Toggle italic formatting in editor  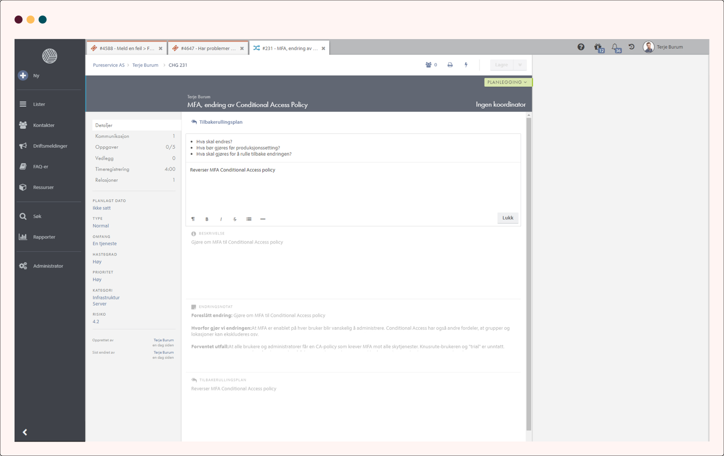click(221, 219)
